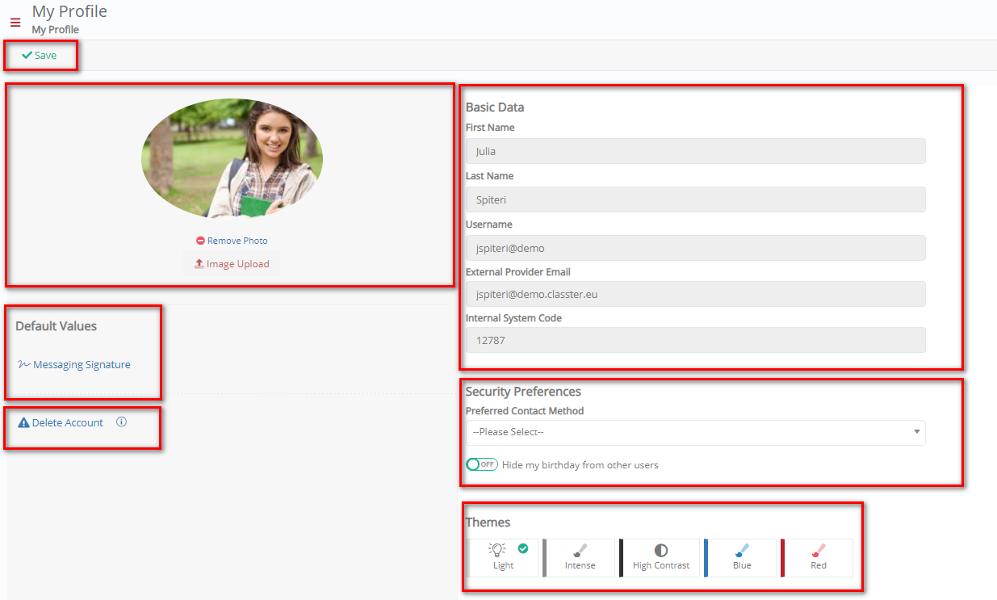997x600 pixels.
Task: Click the 'Preferred Contact Method' label
Action: (x=525, y=410)
